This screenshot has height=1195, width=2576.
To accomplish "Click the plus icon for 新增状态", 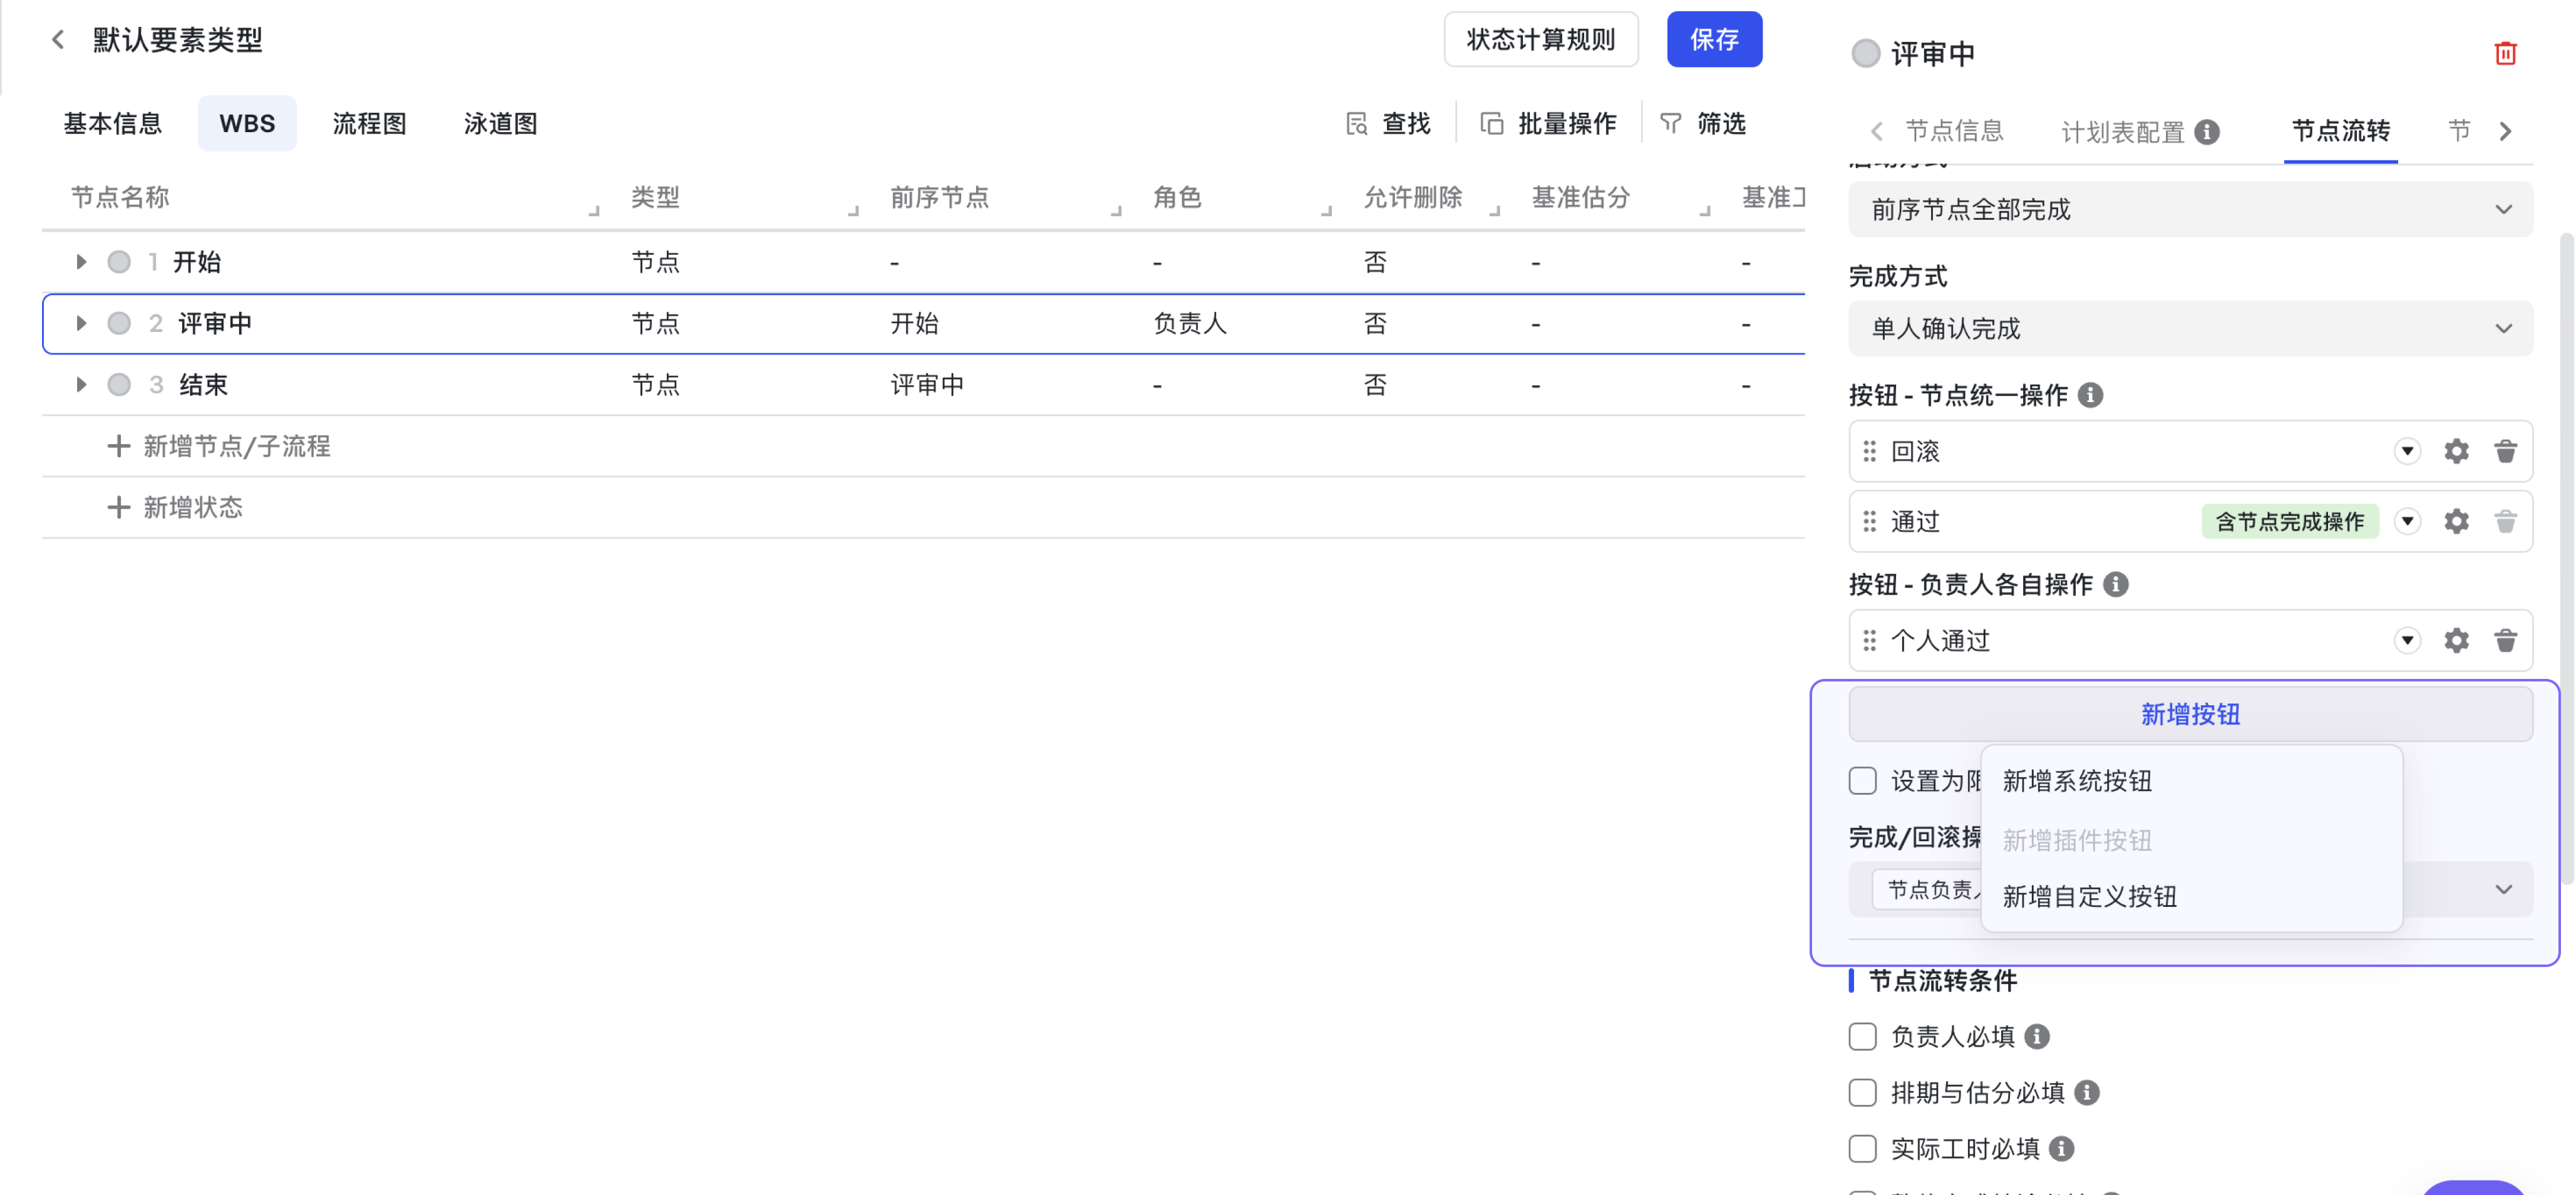I will pyautogui.click(x=118, y=507).
